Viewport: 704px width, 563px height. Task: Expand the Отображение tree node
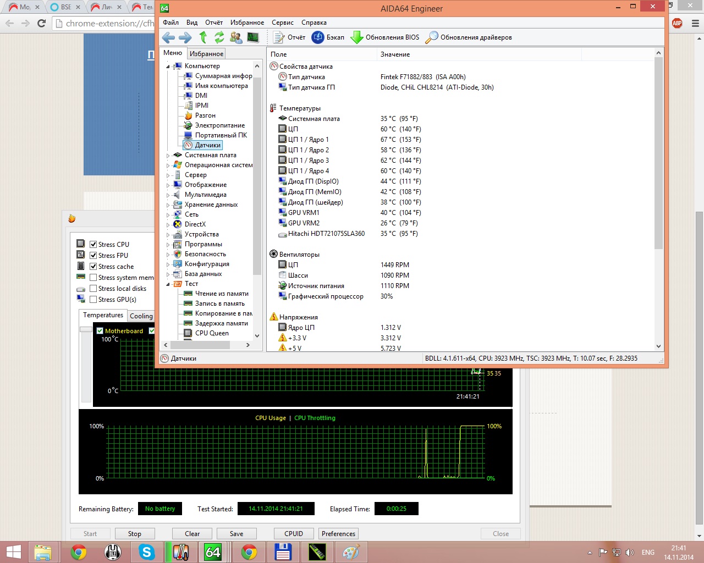pos(168,185)
